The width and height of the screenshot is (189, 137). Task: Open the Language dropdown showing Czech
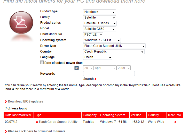point(98,57)
